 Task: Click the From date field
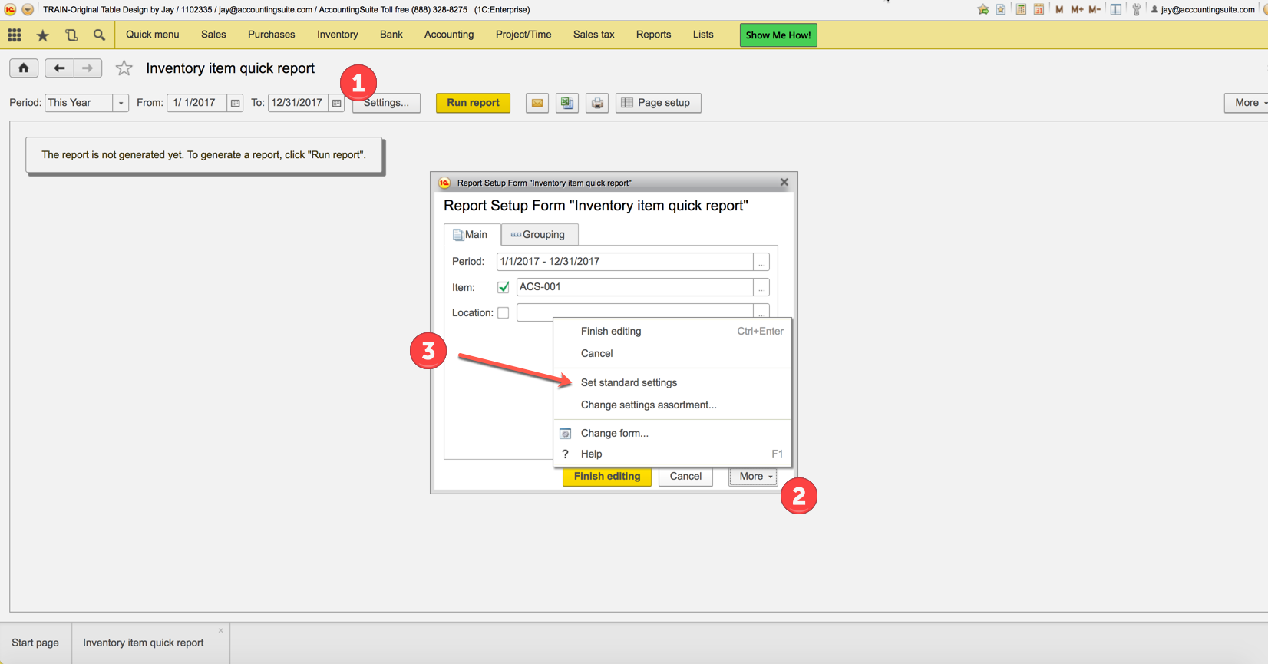pyautogui.click(x=197, y=103)
